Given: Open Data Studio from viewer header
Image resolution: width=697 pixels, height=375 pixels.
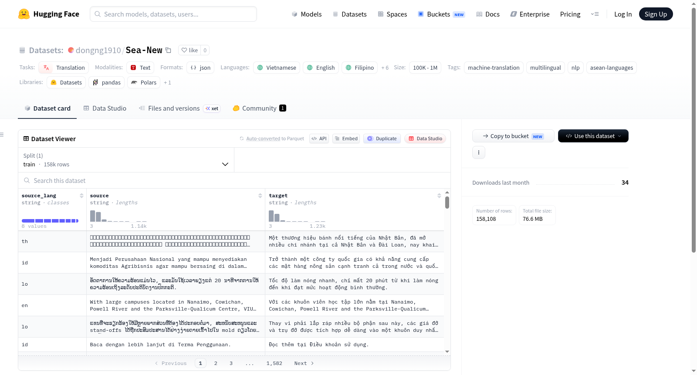Looking at the screenshot, I should pyautogui.click(x=425, y=139).
